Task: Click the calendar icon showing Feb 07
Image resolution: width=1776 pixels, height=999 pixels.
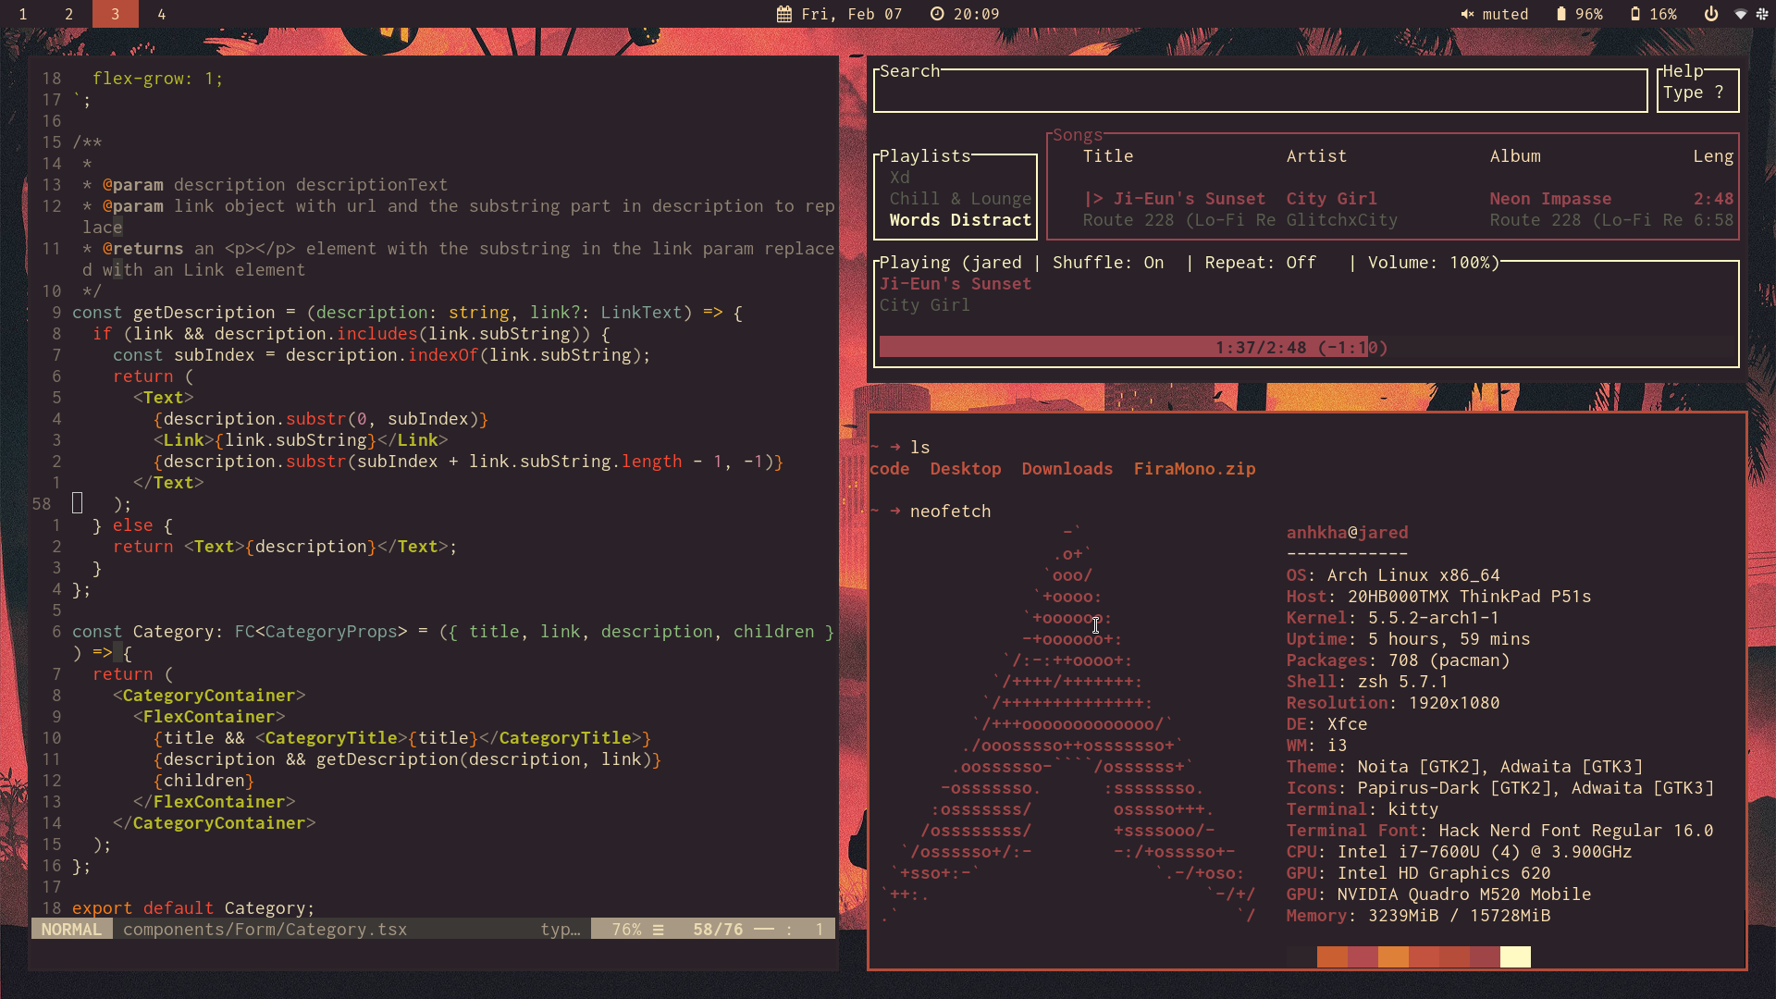Action: tap(781, 14)
